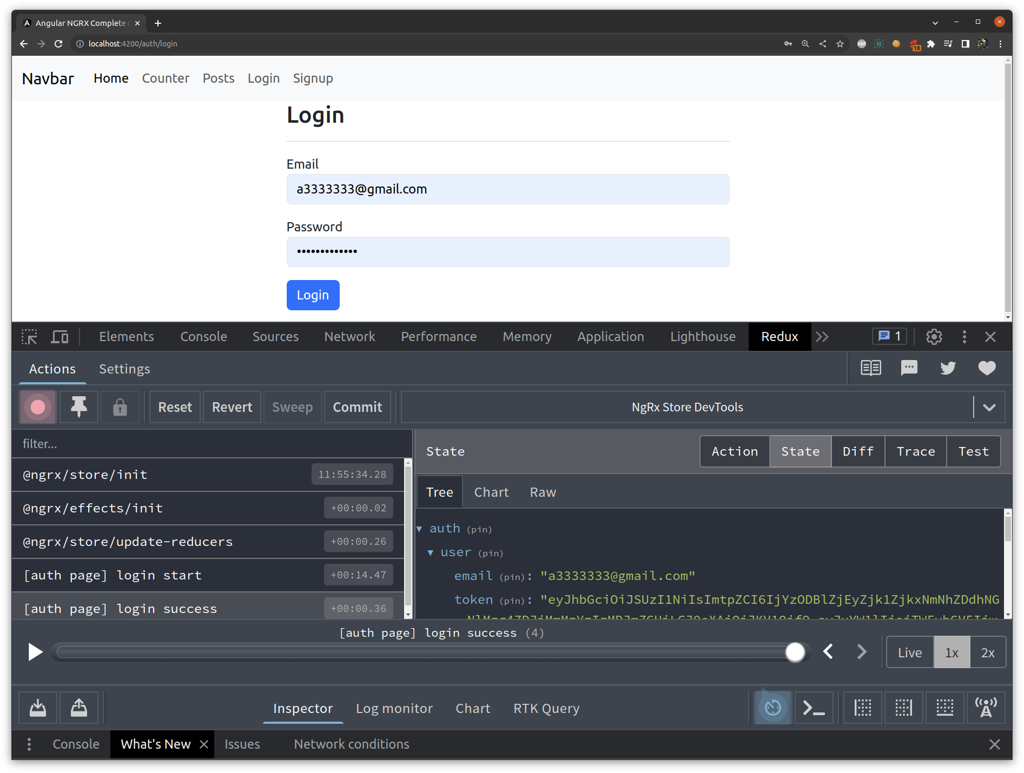Image resolution: width=1024 pixels, height=773 pixels.
Task: Switch playback speed to 2x
Action: coord(988,652)
